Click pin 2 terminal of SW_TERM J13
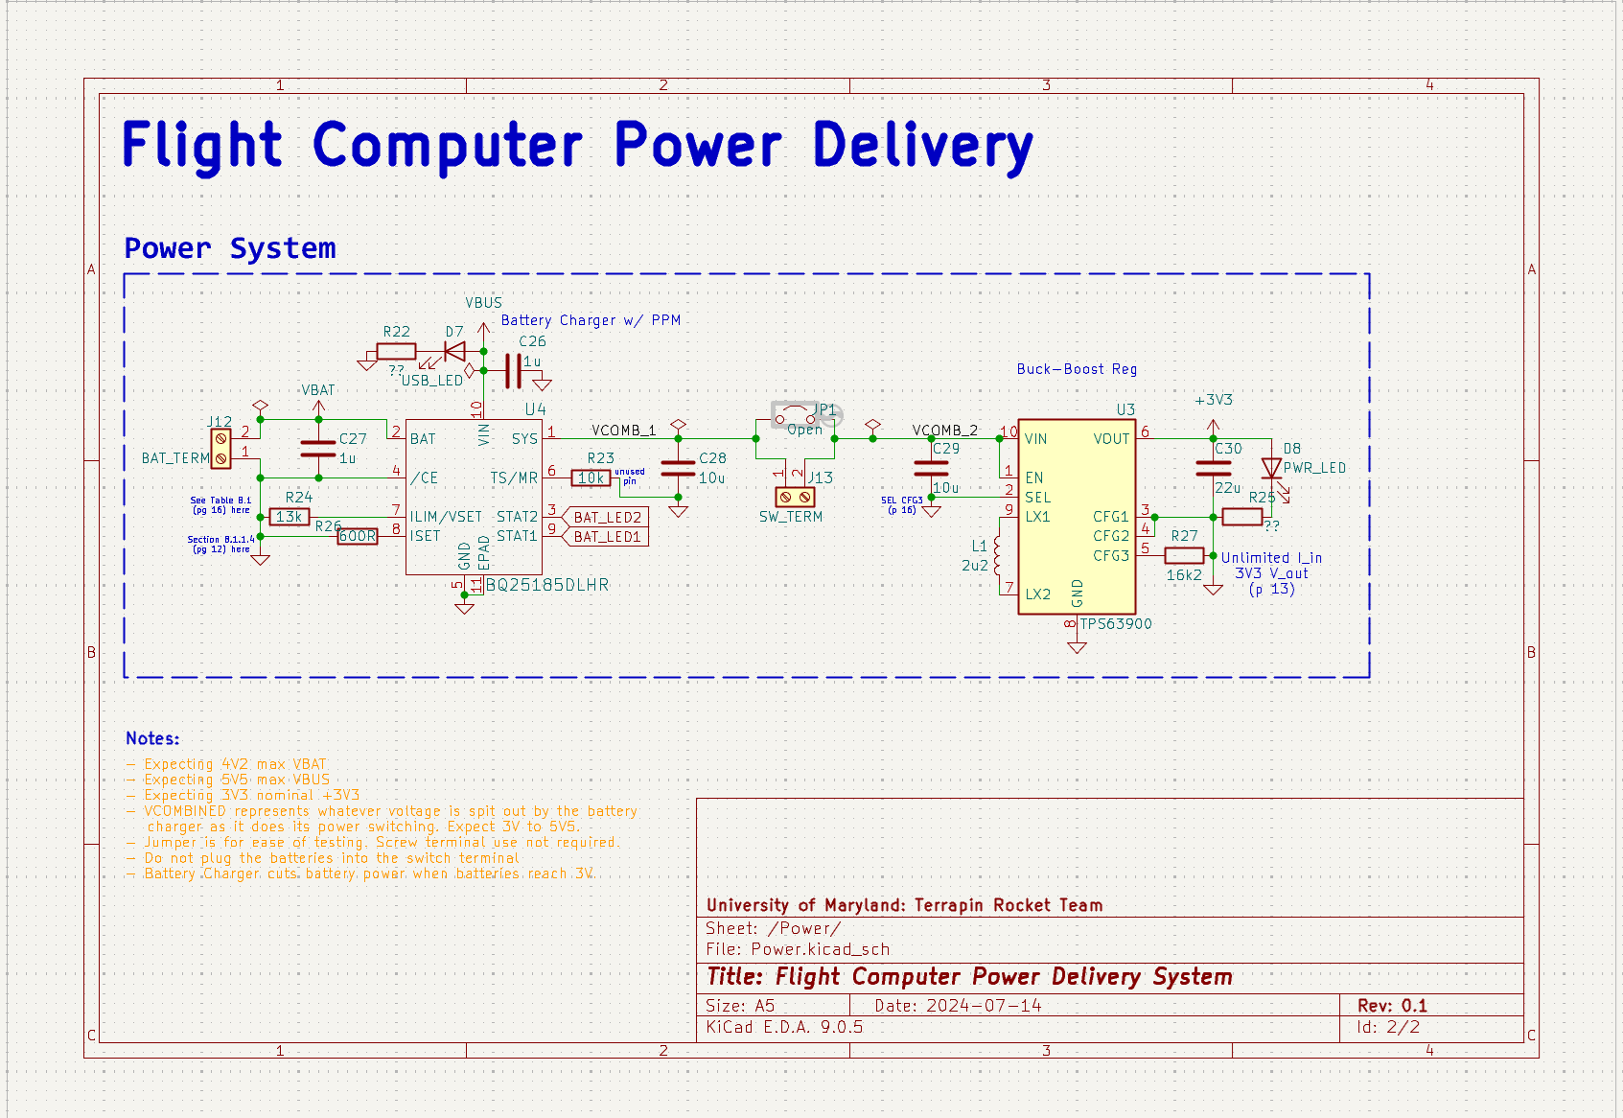This screenshot has width=1623, height=1118. (804, 498)
